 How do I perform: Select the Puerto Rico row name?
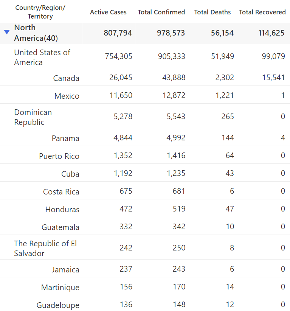59,156
